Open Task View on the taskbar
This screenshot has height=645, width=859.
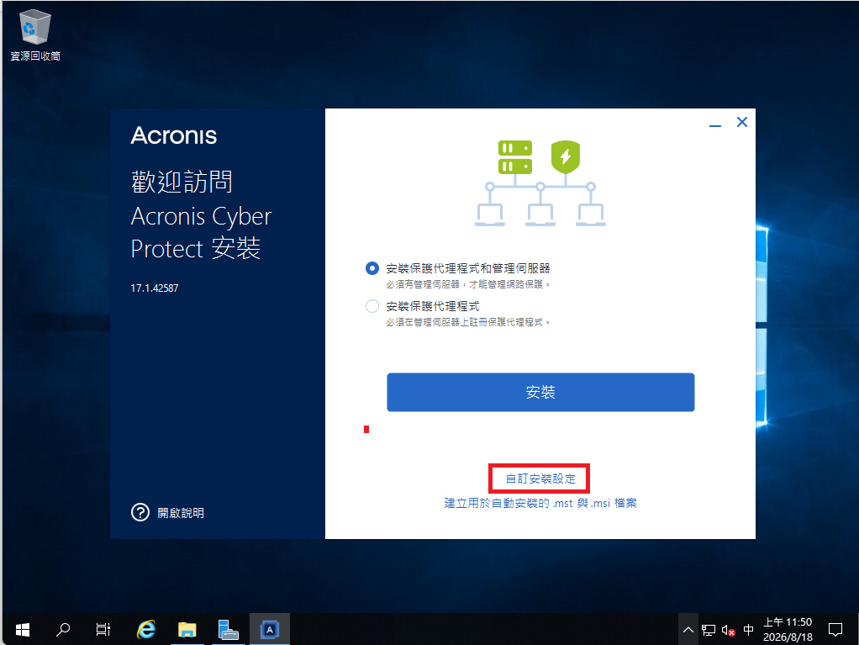103,630
